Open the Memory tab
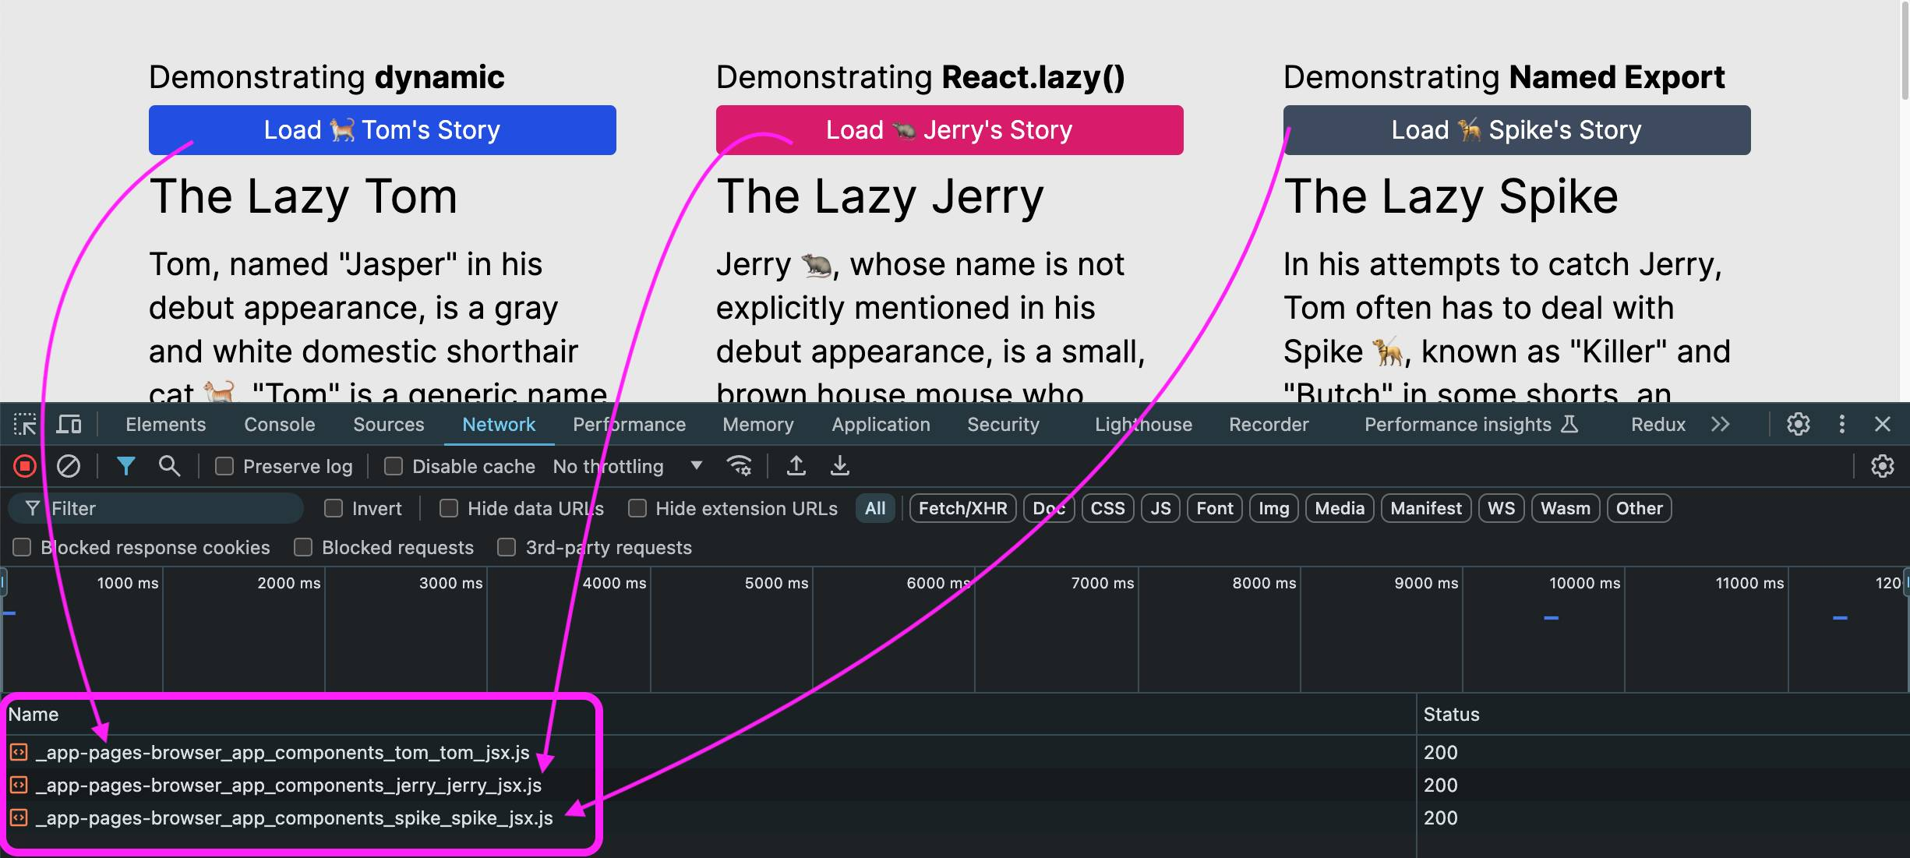 [x=758, y=425]
